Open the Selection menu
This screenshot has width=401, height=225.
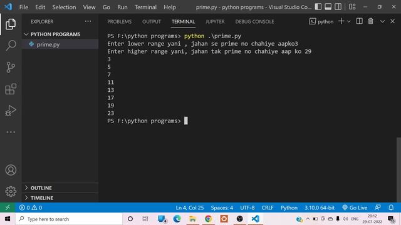coord(64,7)
